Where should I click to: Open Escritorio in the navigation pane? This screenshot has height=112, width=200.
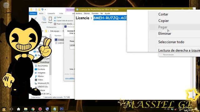pyautogui.click(x=40, y=69)
